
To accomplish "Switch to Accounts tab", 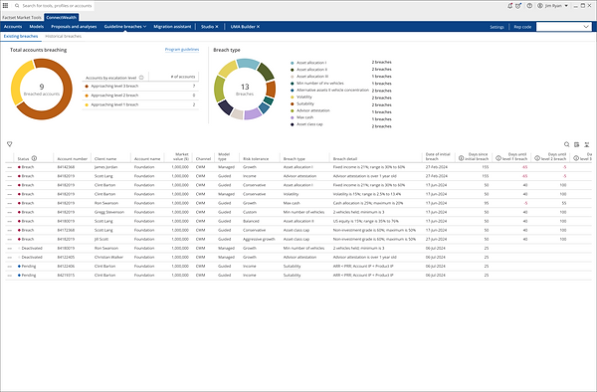I will (13, 27).
